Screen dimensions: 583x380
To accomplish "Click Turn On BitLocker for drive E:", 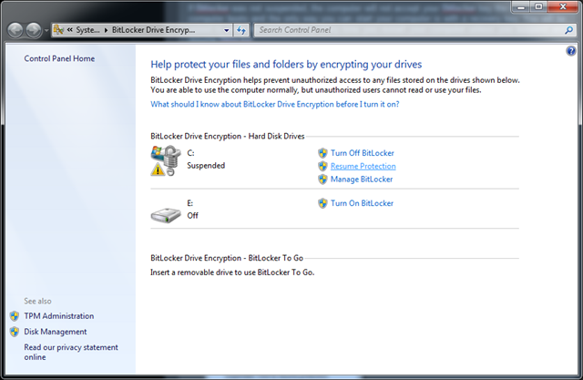I will (362, 203).
